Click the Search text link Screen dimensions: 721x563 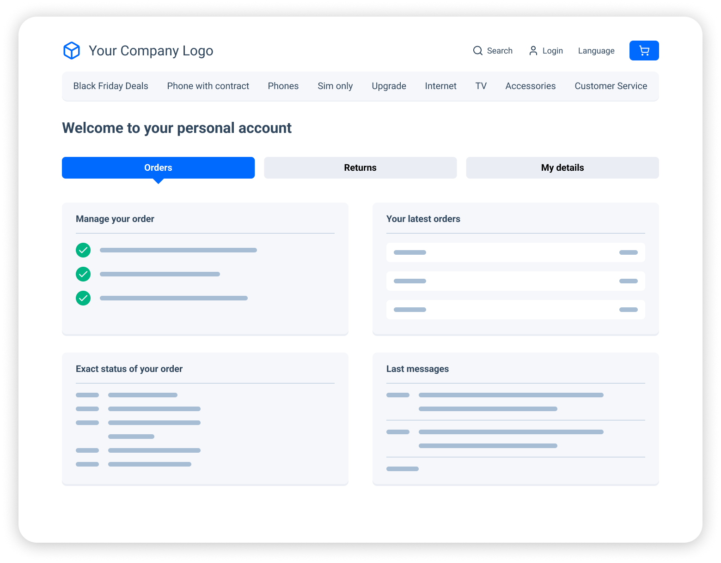[x=500, y=51]
